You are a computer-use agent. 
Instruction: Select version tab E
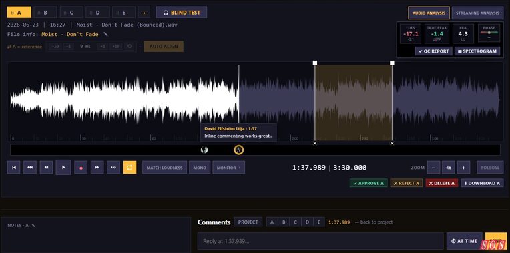(x=124, y=13)
